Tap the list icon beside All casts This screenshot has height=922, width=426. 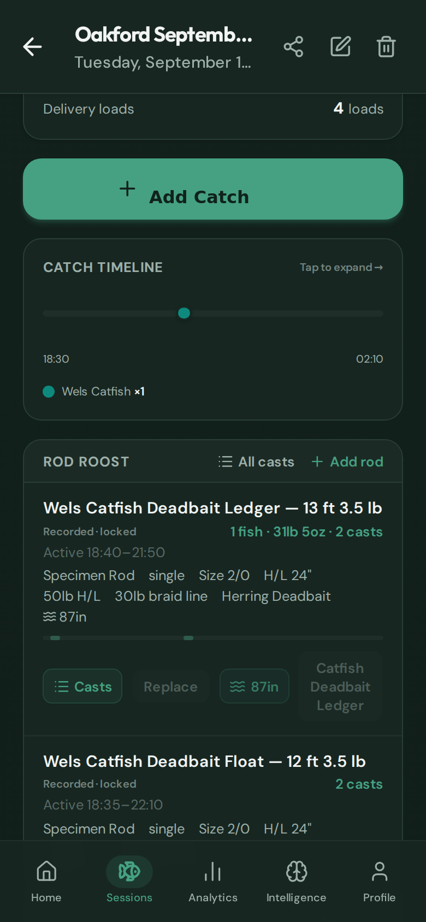point(225,462)
